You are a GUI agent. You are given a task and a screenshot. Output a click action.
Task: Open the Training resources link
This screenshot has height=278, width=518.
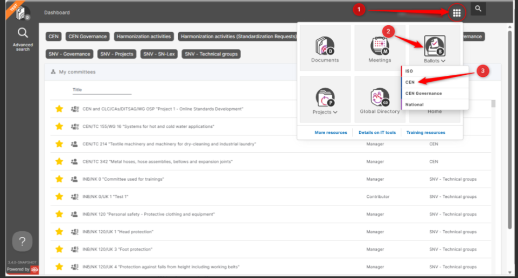tap(425, 133)
